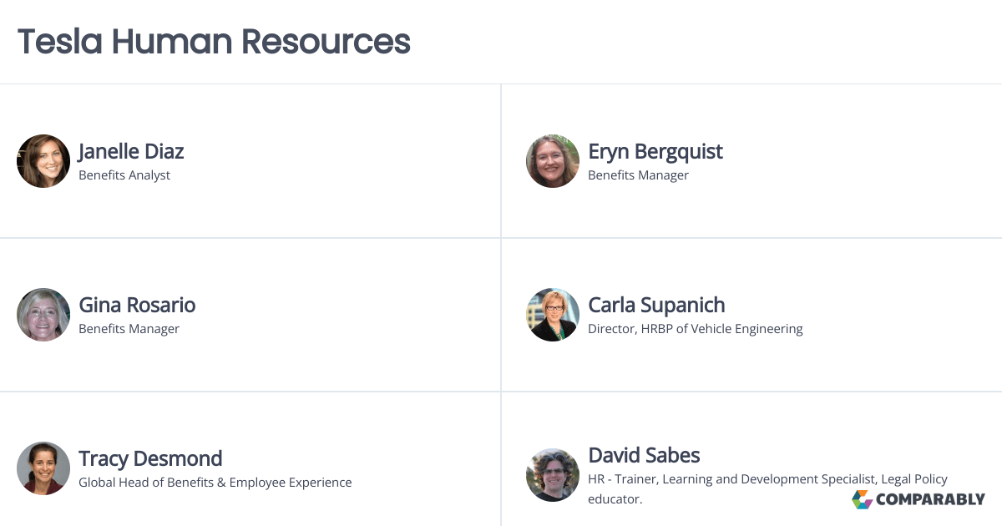Click Eryn Bergquist's Benefits Manager title
This screenshot has width=1002, height=526.
tap(638, 175)
